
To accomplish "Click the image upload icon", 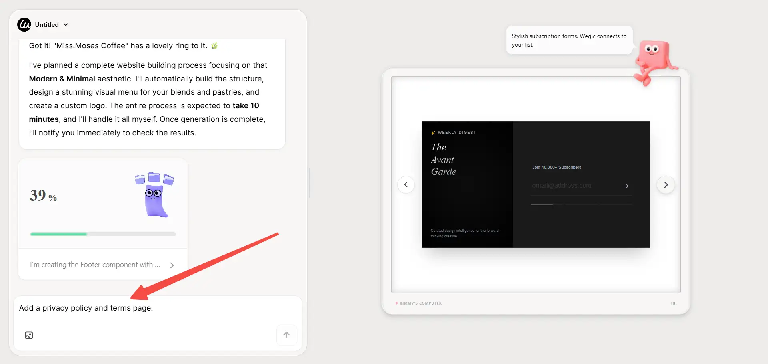I will (29, 335).
